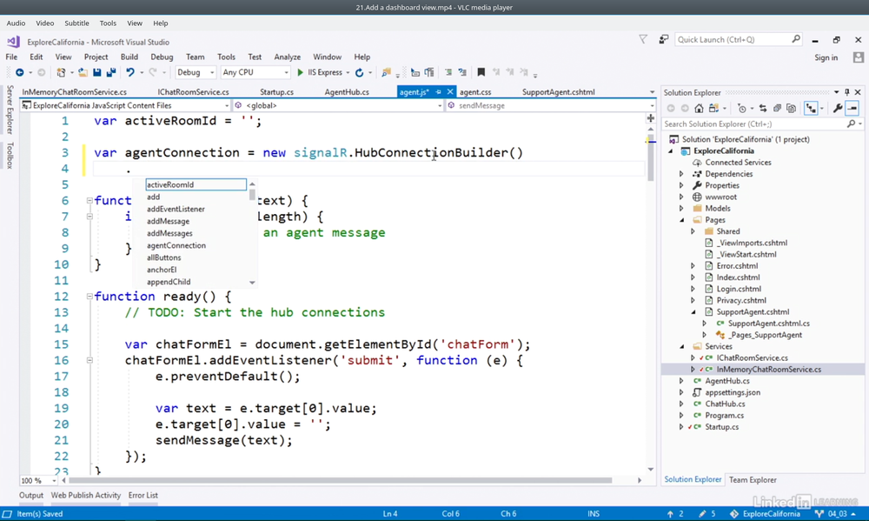Open the Toolbox side panel
The height and width of the screenshot is (521, 869).
(x=10, y=156)
